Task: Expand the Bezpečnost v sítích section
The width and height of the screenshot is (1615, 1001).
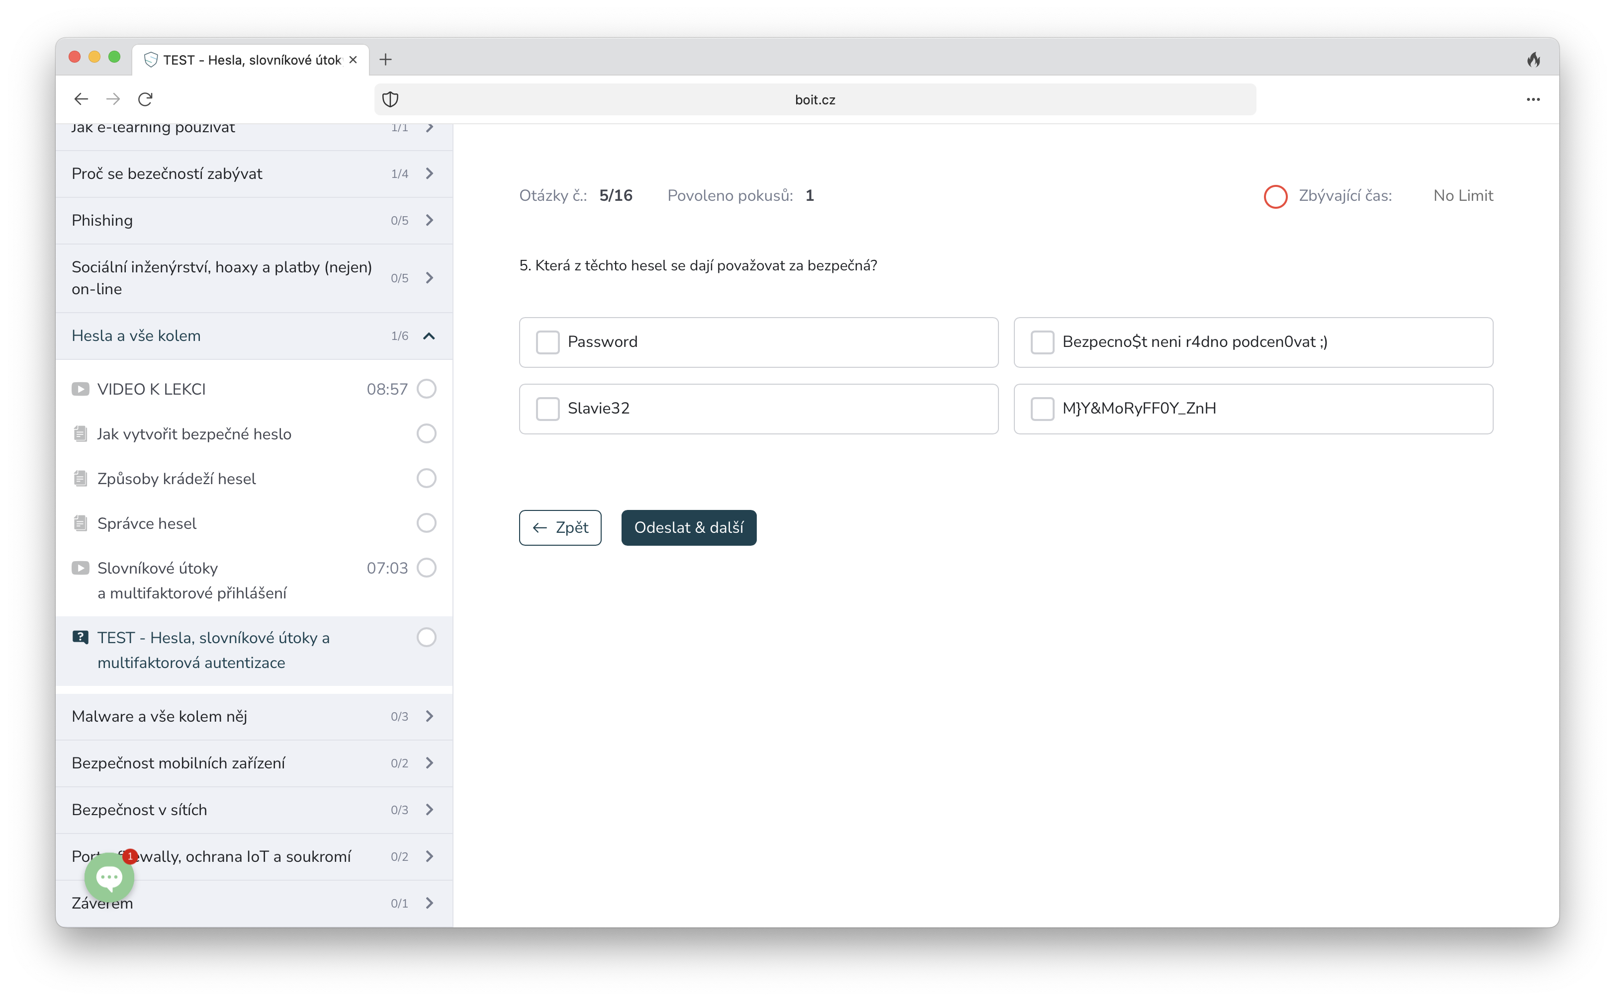Action: (254, 810)
